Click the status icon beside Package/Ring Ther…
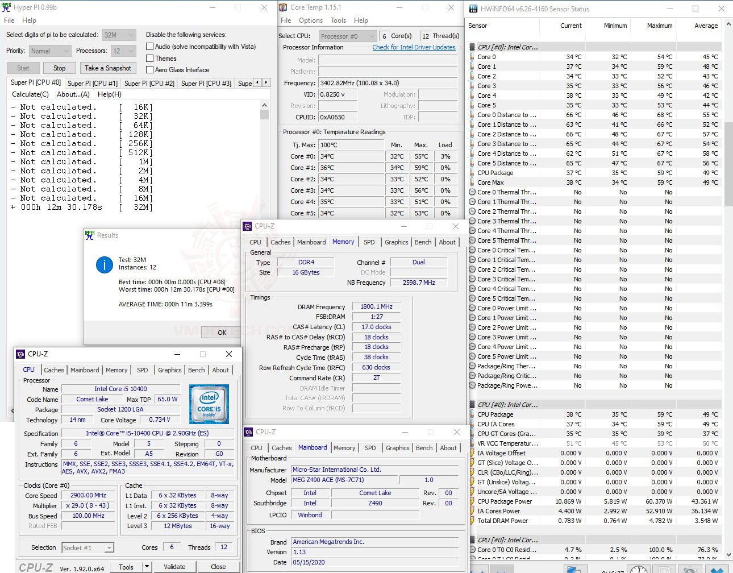Image resolution: width=733 pixels, height=573 pixels. pyautogui.click(x=472, y=366)
